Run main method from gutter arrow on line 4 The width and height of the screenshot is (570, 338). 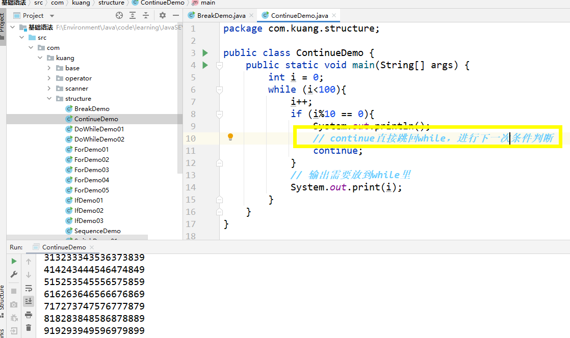205,65
